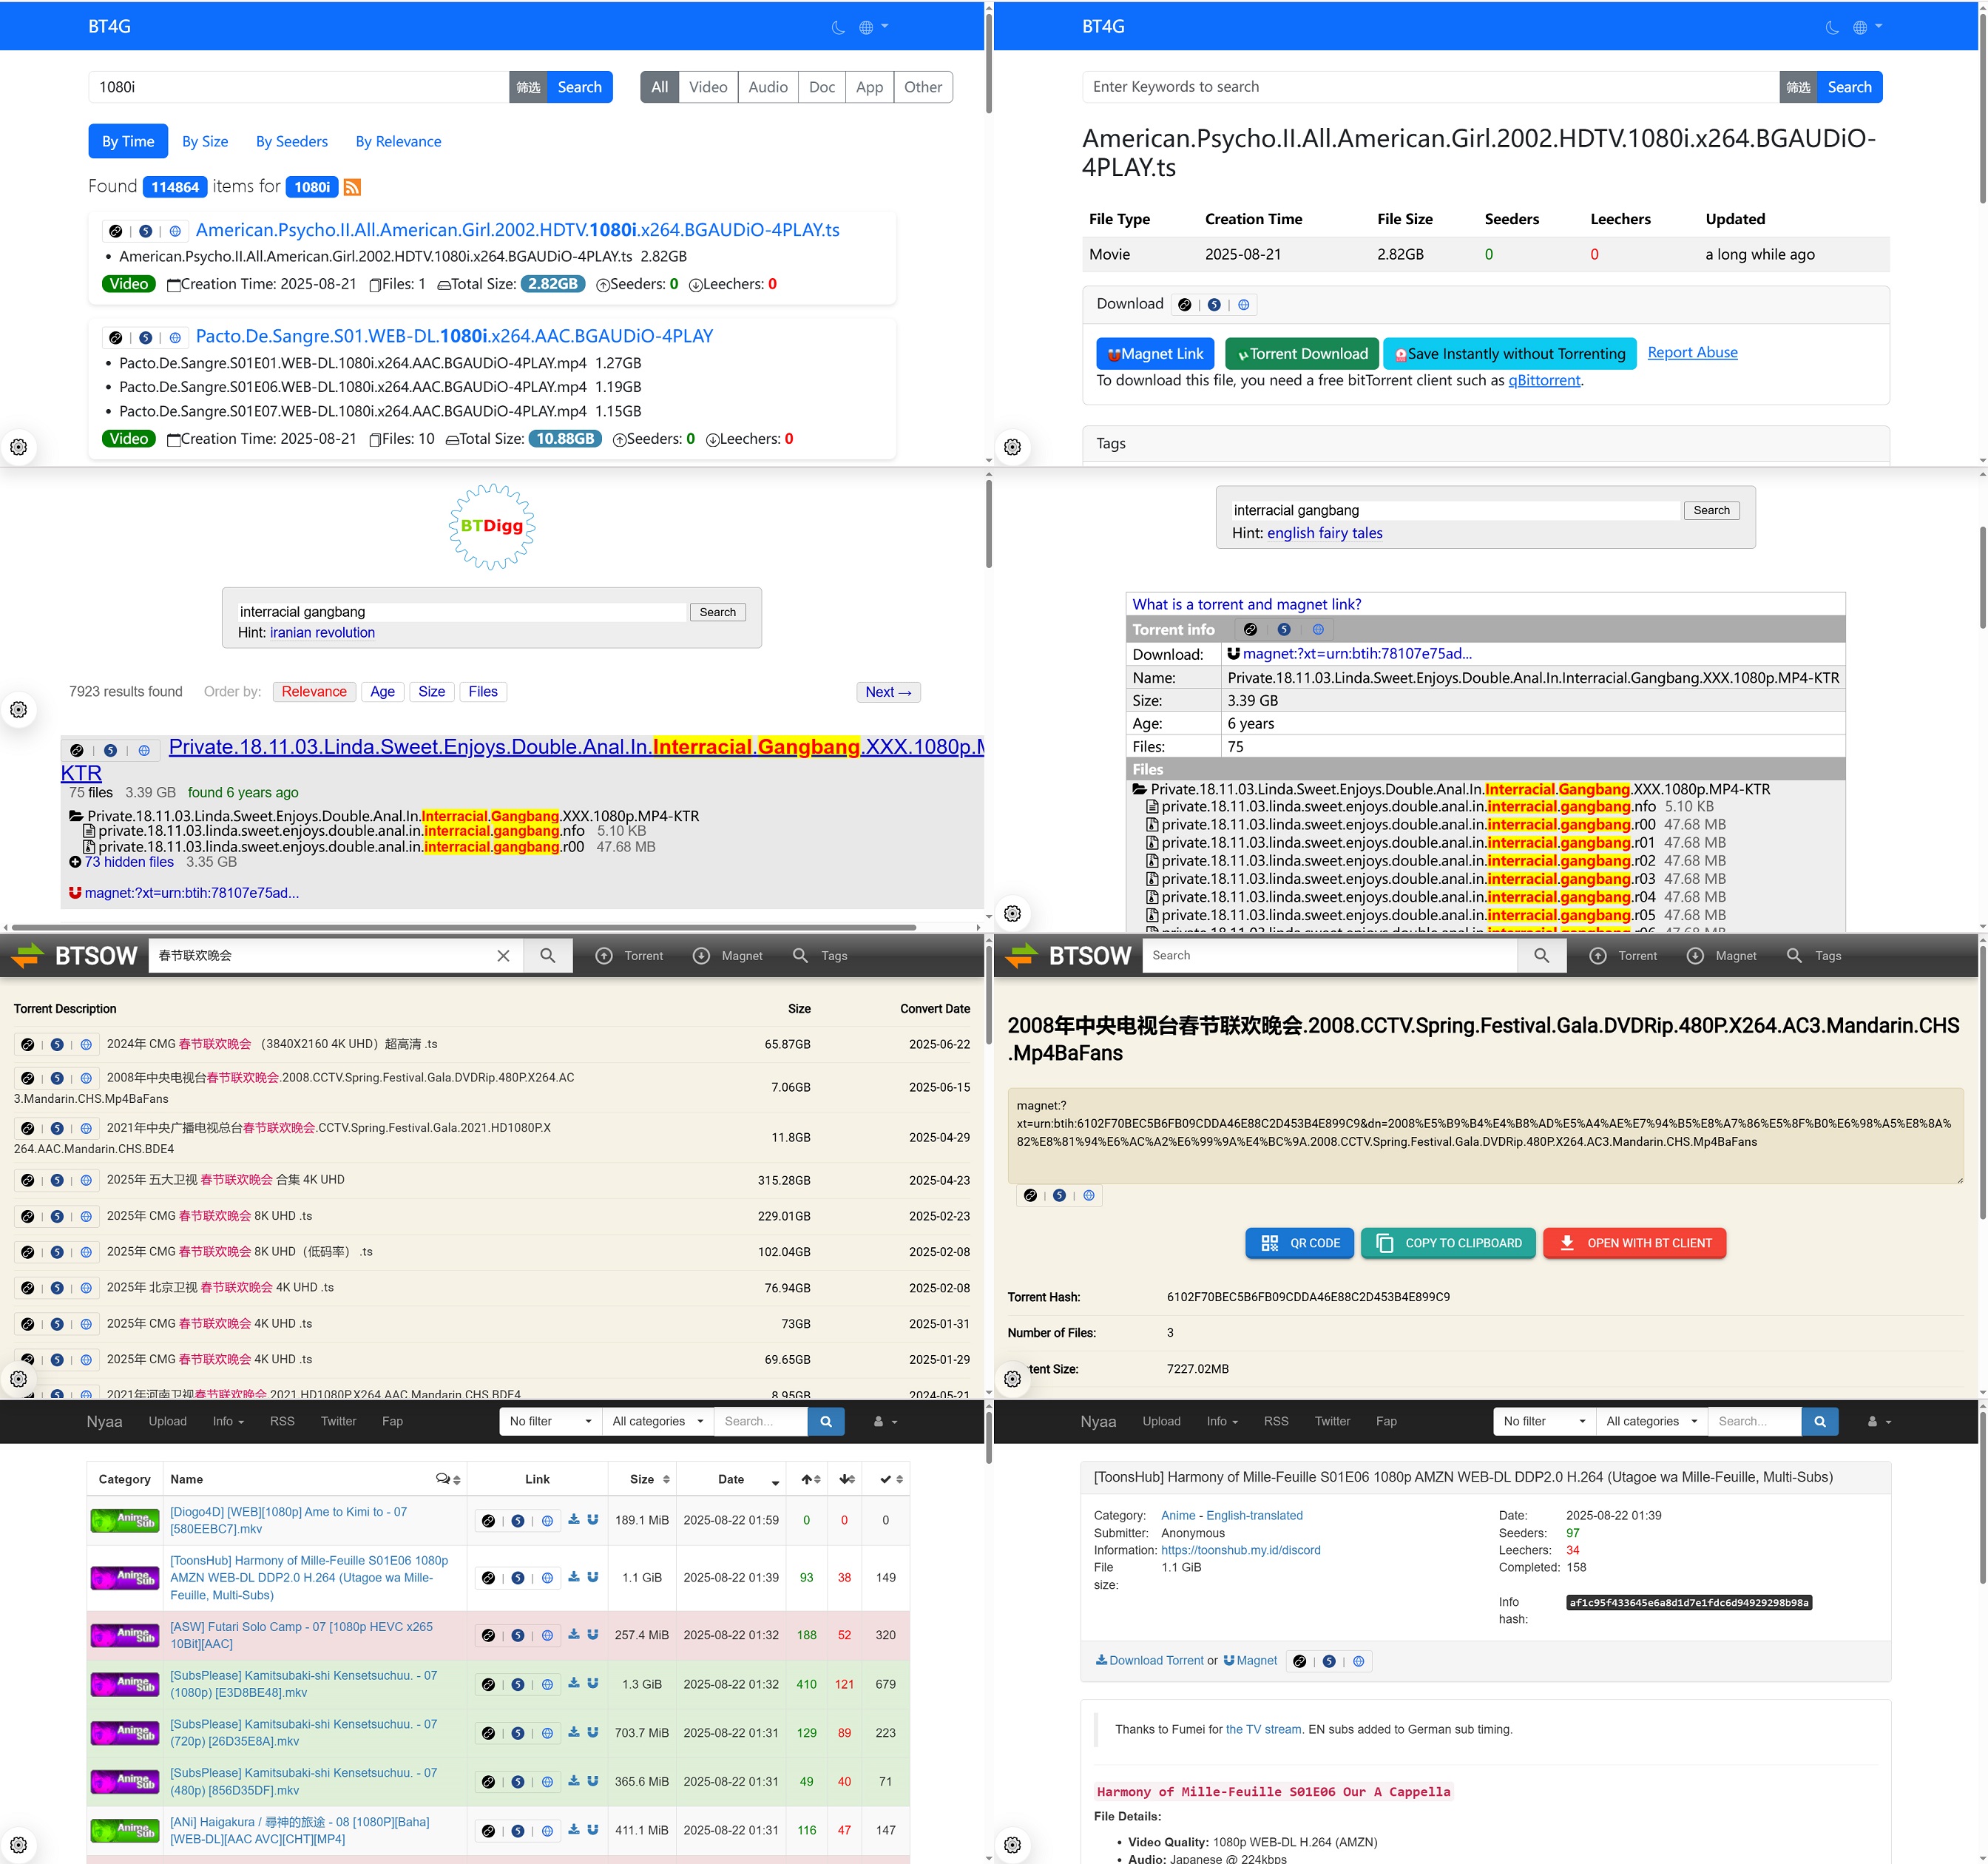1988x1864 pixels.
Task: Click horizontal scrollbar under BTDigg results
Action: click(464, 927)
